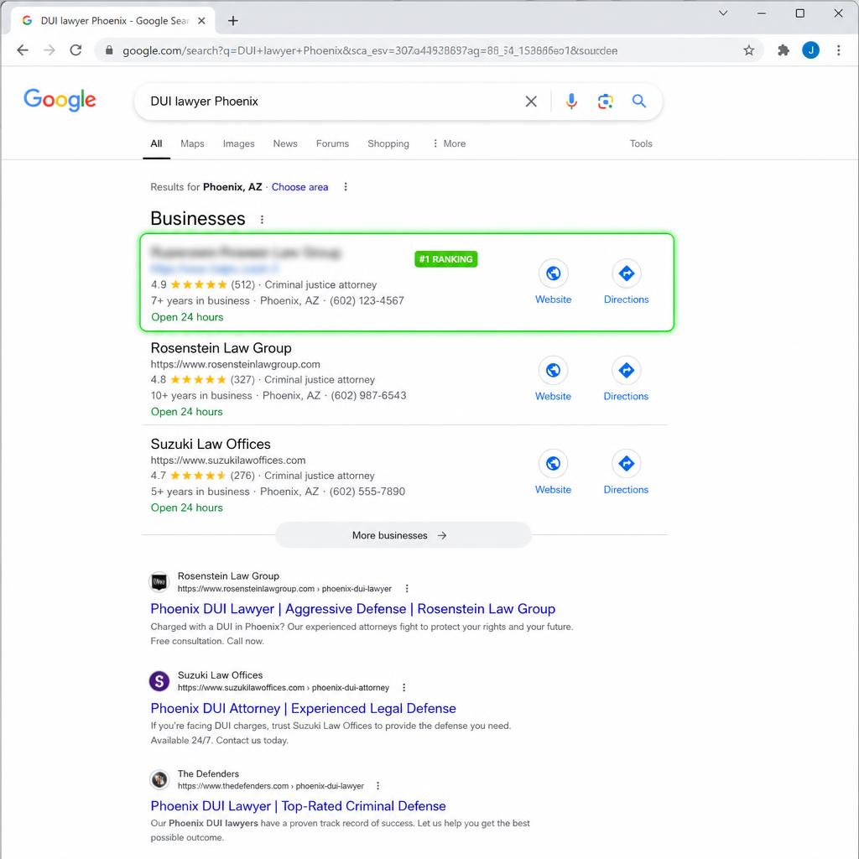Open options dots beside Choose area
The image size is (859, 859).
(x=345, y=187)
